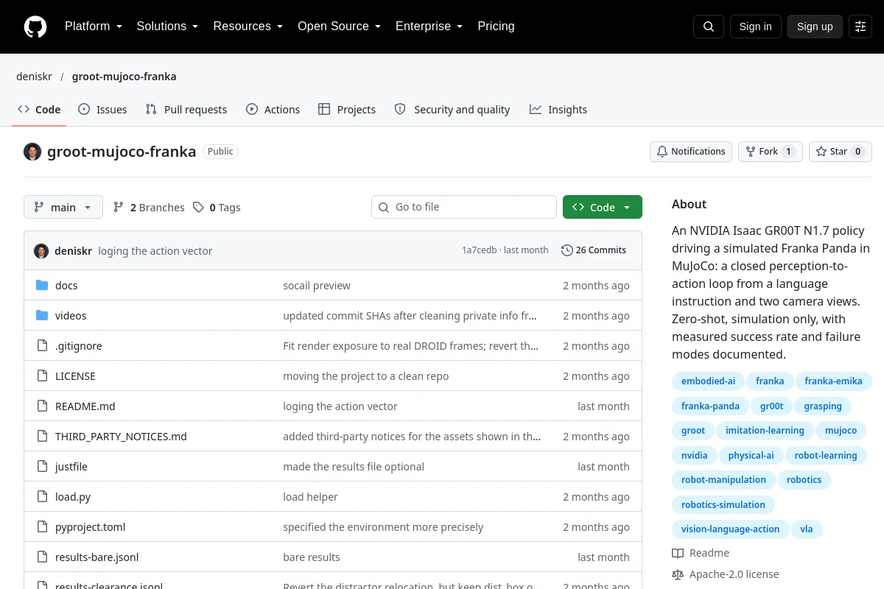884x589 pixels.
Task: Click the .gitignore file icon
Action: click(x=42, y=346)
